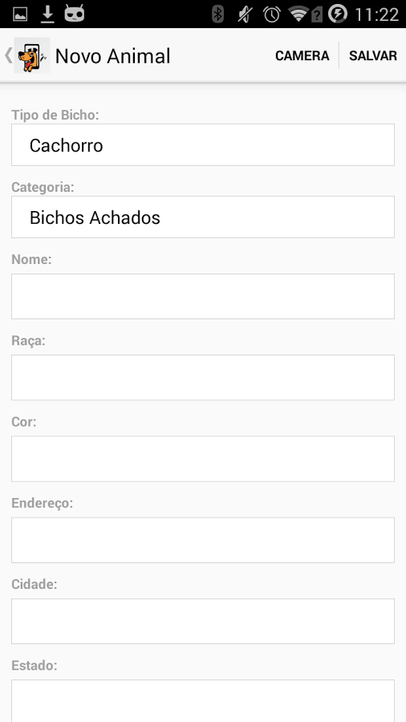
Task: Select the Endereço text field
Action: [x=203, y=540]
